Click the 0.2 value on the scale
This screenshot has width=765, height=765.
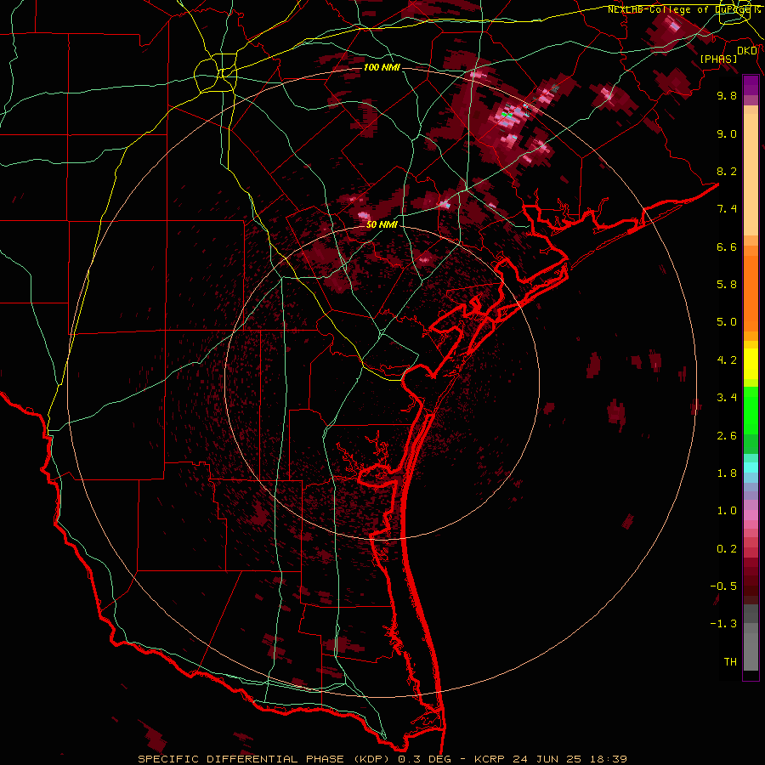(x=727, y=549)
